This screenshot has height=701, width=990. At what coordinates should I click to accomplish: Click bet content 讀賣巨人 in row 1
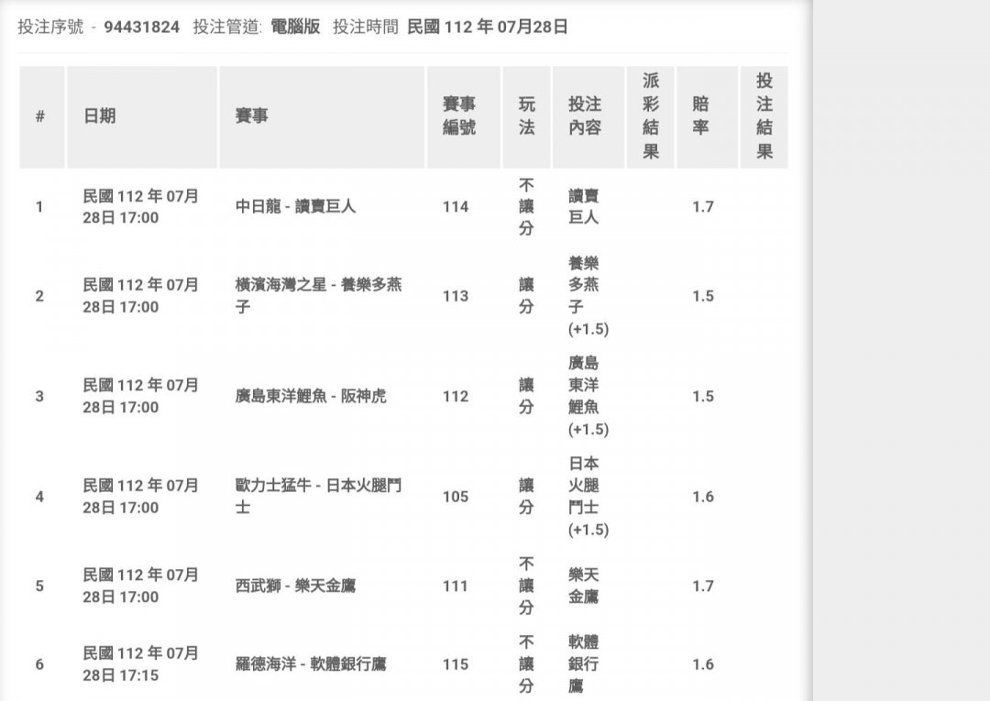click(x=583, y=207)
